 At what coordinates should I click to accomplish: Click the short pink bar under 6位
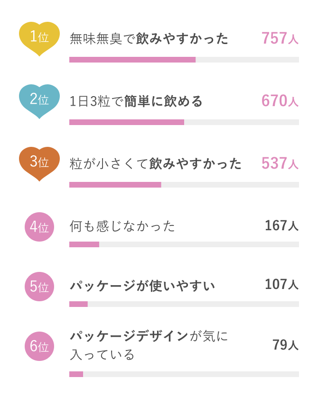[76, 374]
